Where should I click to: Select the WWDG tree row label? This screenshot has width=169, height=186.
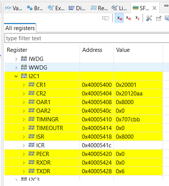click(38, 68)
